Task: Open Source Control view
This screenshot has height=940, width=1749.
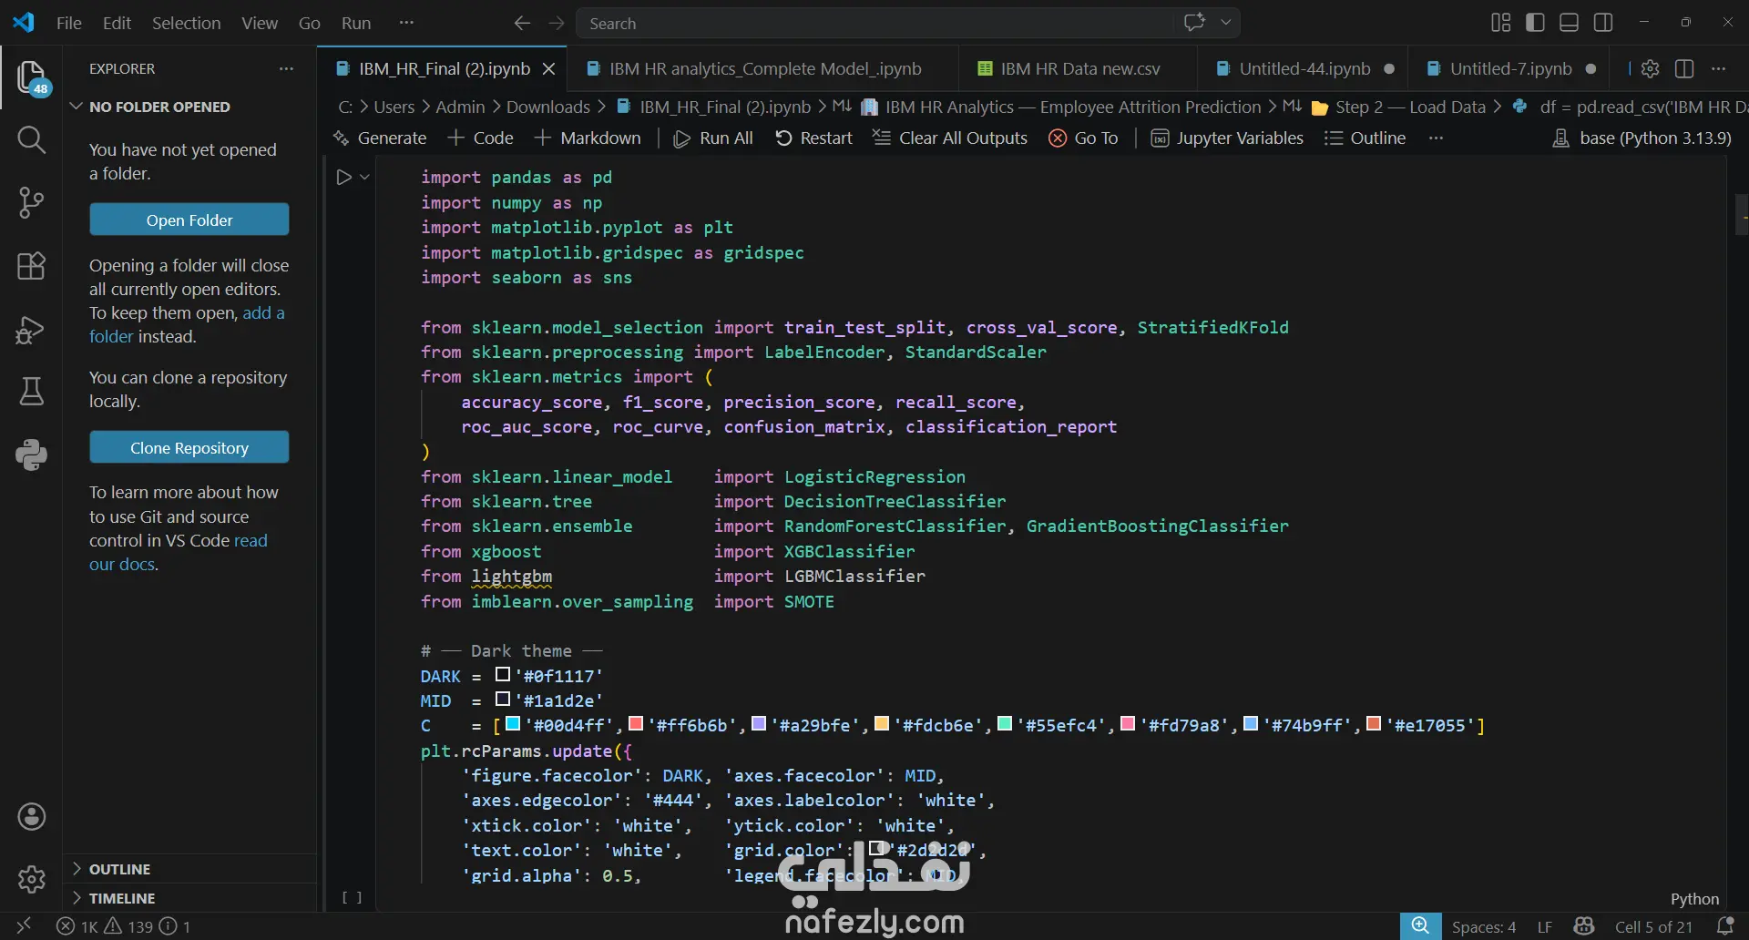Action: (x=32, y=202)
